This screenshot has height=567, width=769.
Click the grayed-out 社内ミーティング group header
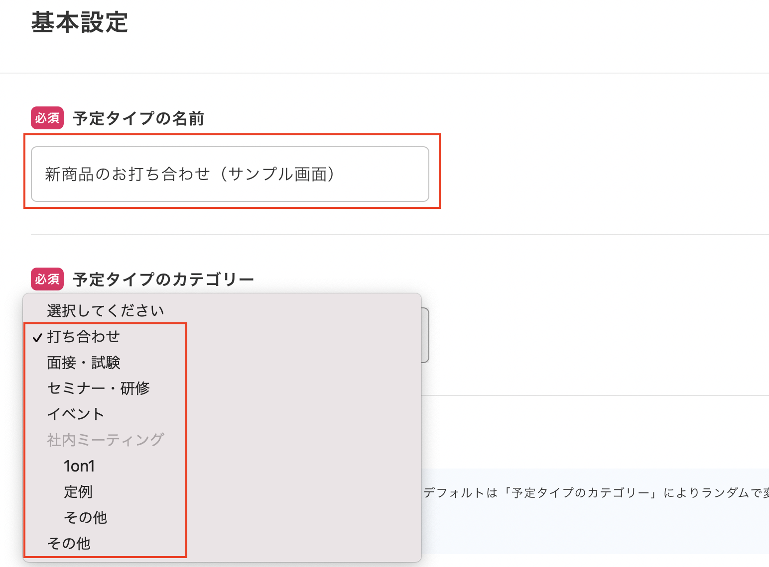(105, 440)
